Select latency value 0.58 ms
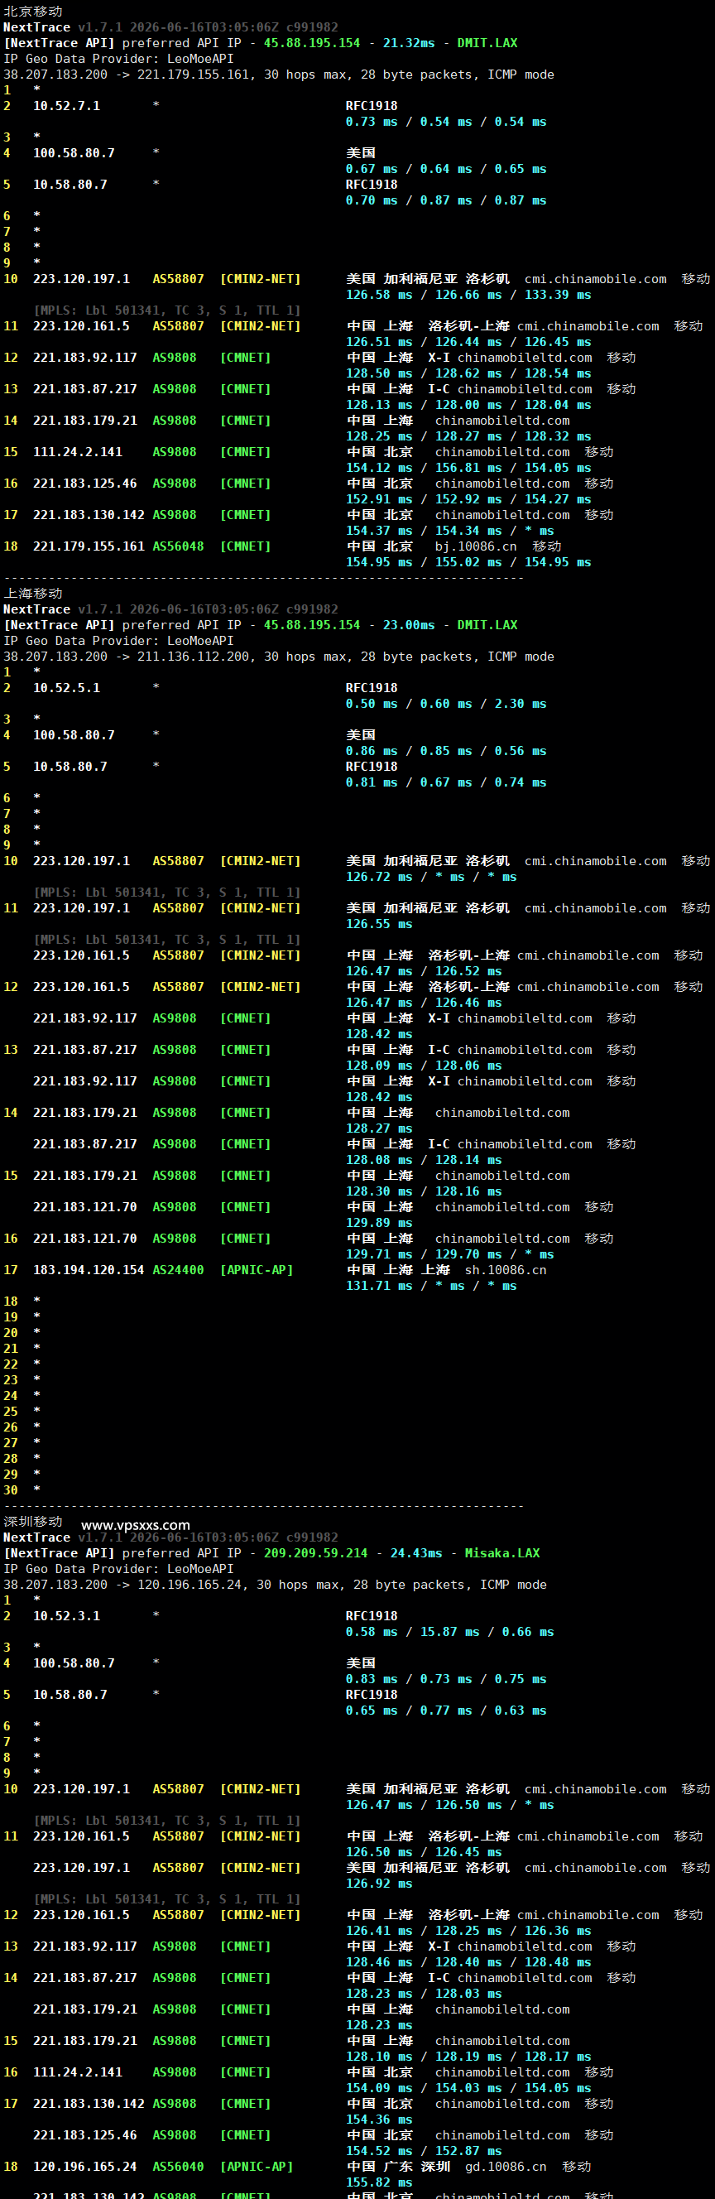 coord(371,1632)
